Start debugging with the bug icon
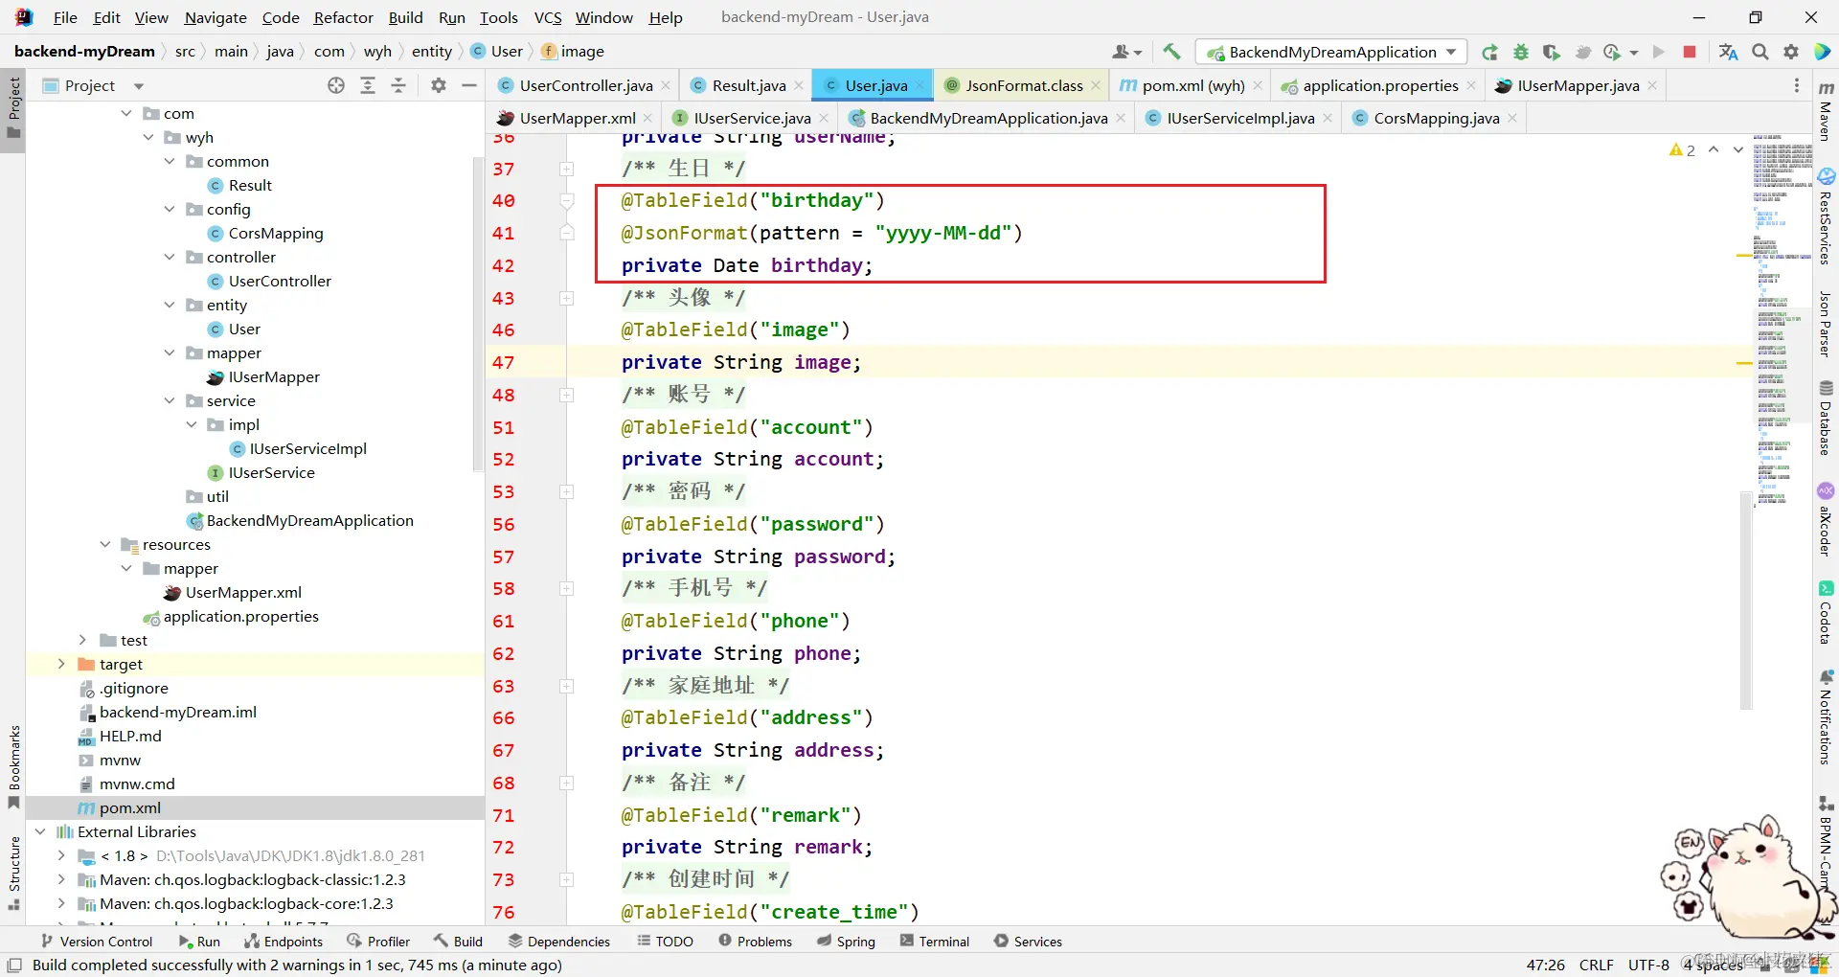The width and height of the screenshot is (1839, 977). (1521, 52)
